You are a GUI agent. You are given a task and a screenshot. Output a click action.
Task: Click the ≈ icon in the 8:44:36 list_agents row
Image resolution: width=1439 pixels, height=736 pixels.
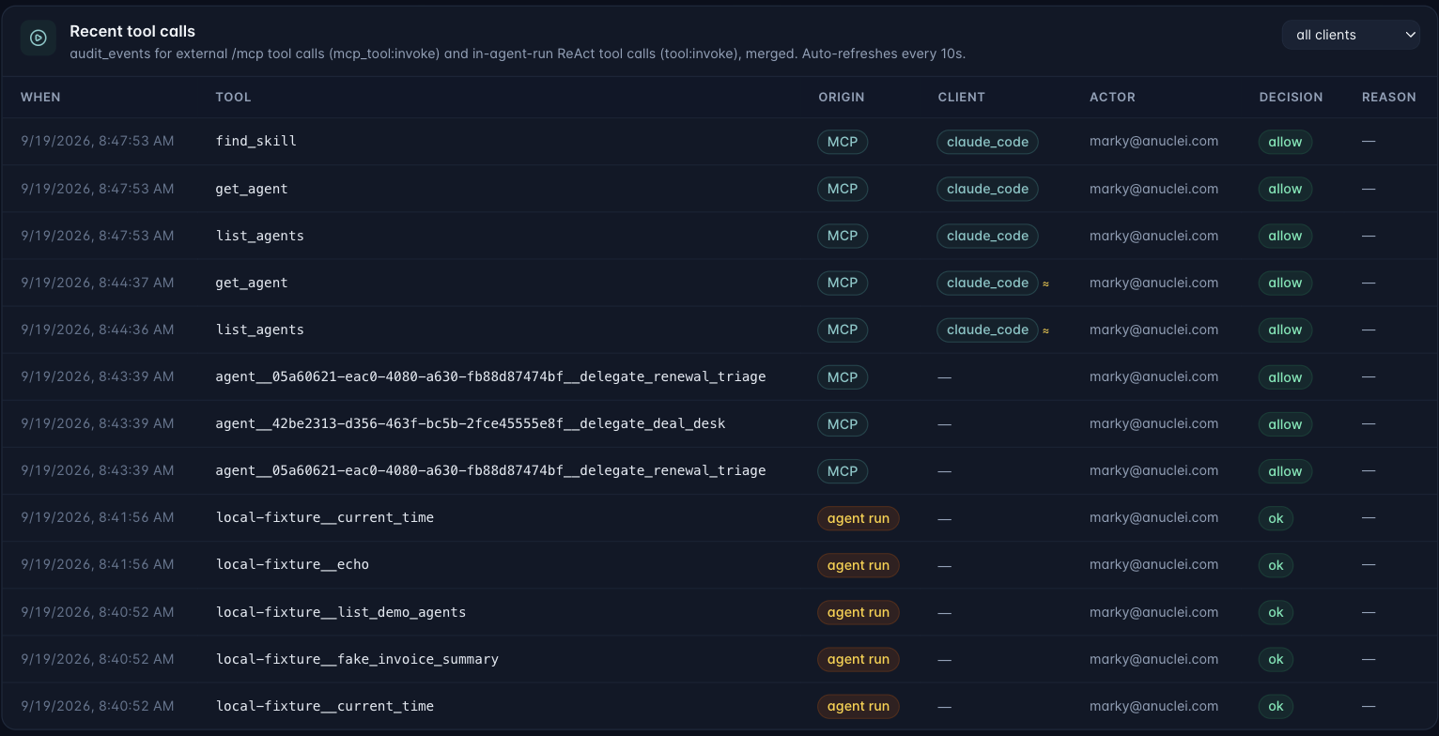coord(1045,330)
